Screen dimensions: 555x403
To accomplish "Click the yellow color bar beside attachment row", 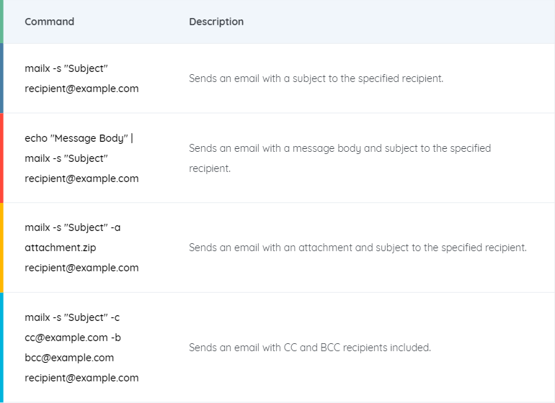I will 1,248.
